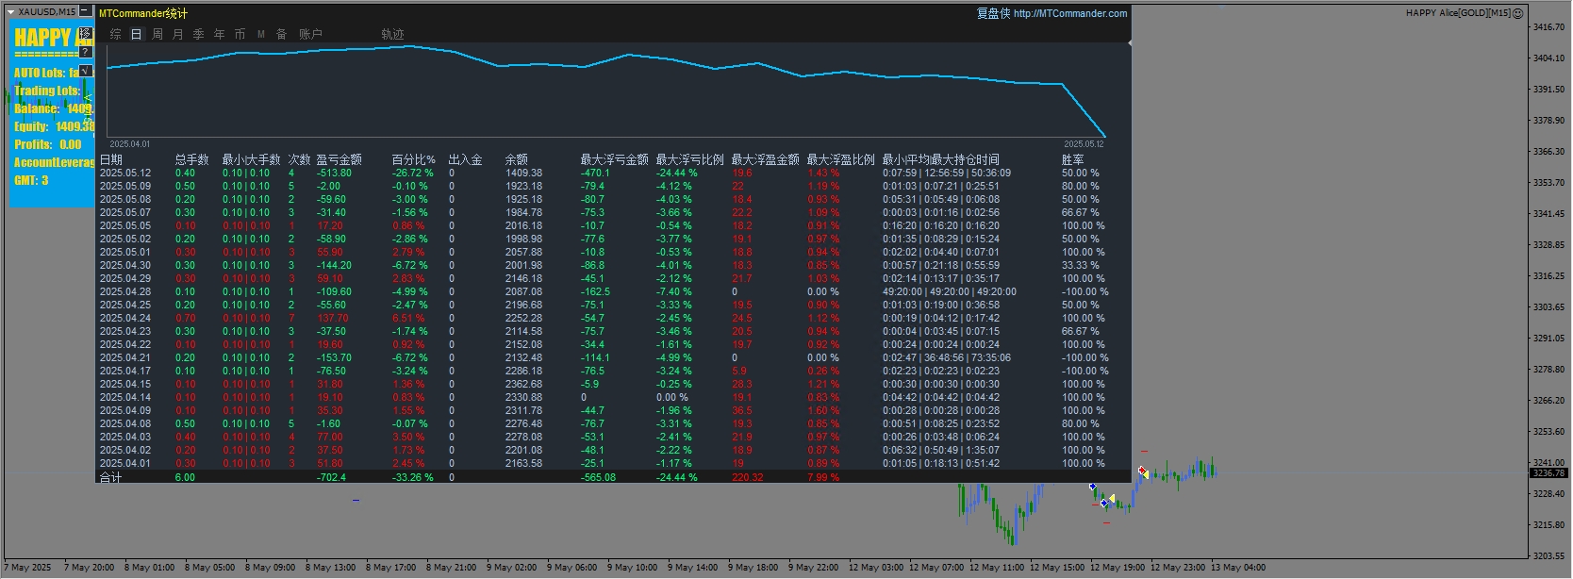The width and height of the screenshot is (1573, 579).
Task: Click the 轨迹 trajectory tab
Action: tap(392, 34)
